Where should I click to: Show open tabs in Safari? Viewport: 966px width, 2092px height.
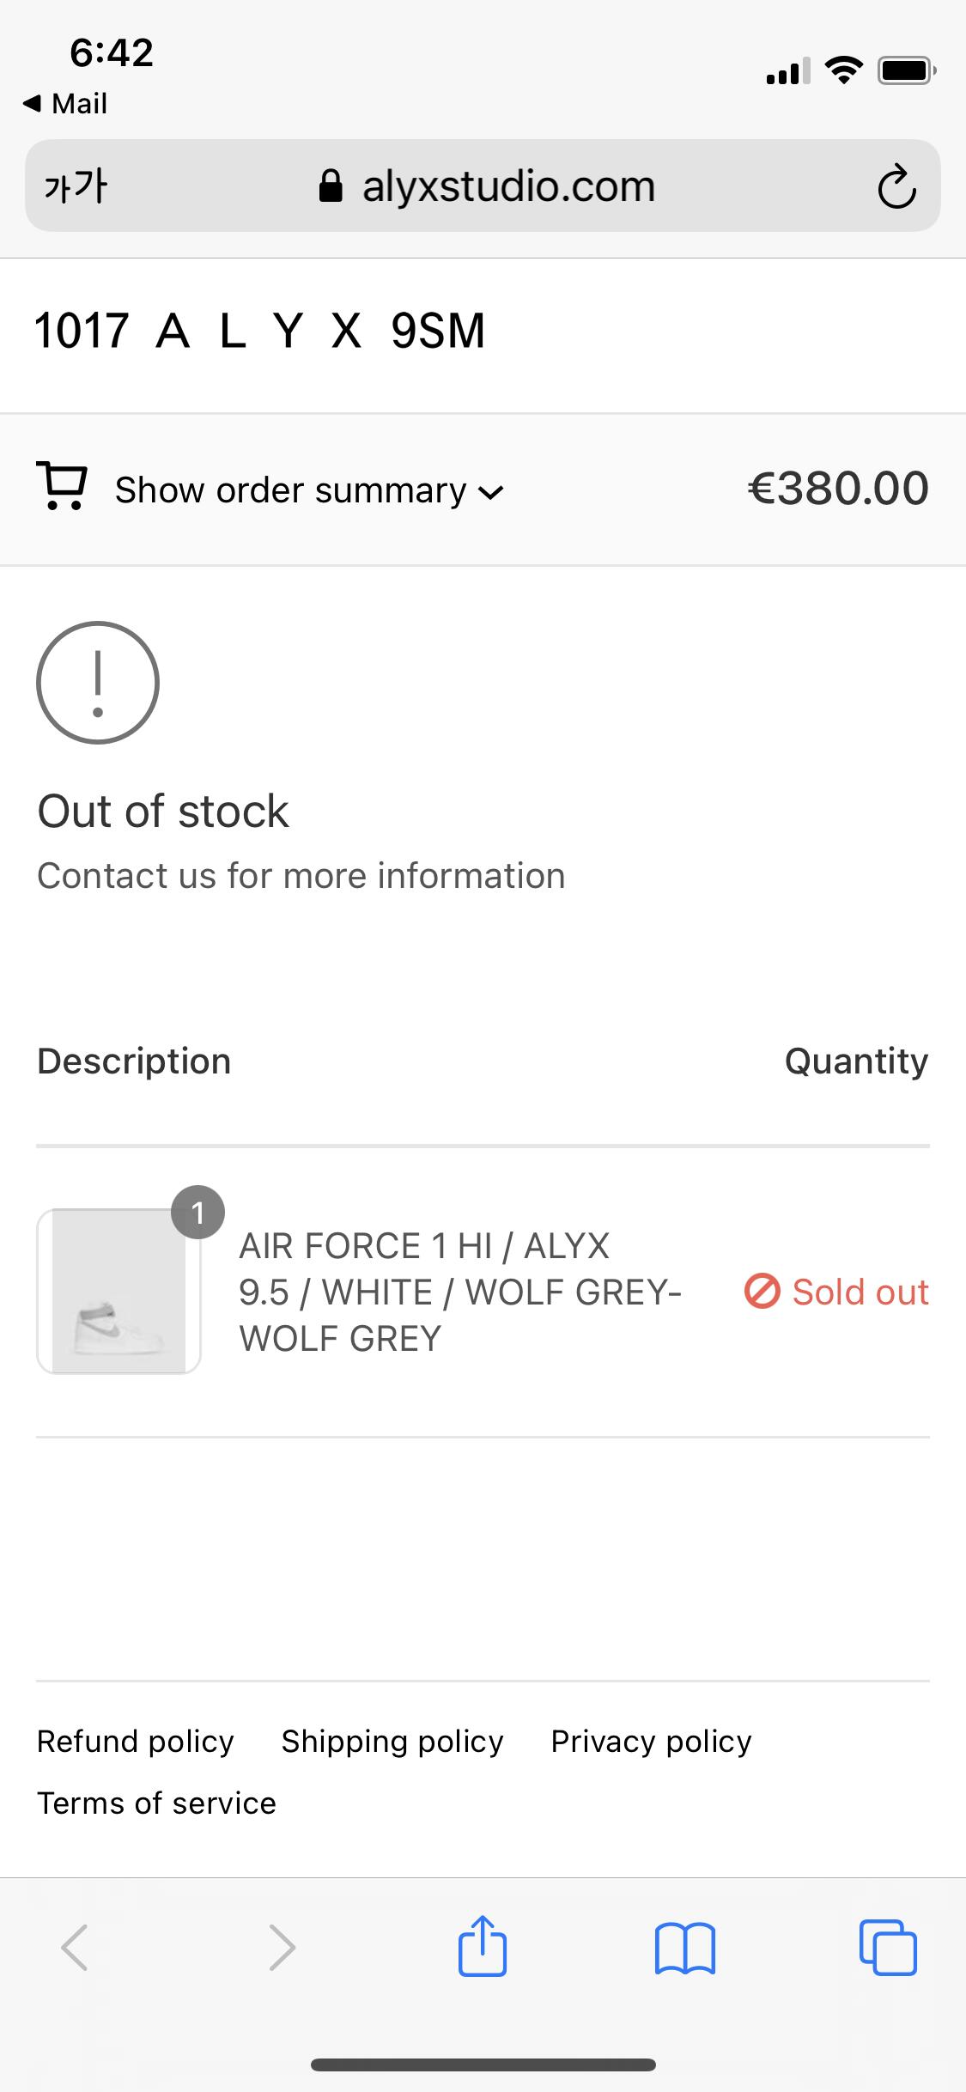[x=888, y=1947]
